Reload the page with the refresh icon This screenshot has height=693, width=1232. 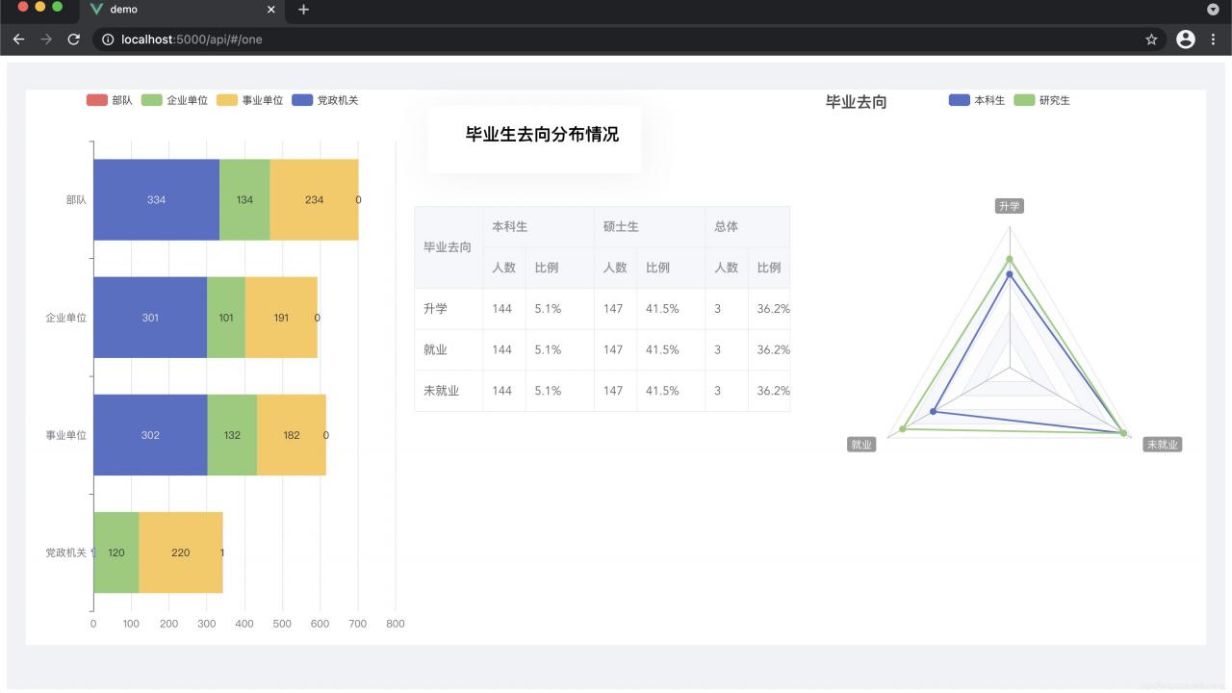[73, 39]
